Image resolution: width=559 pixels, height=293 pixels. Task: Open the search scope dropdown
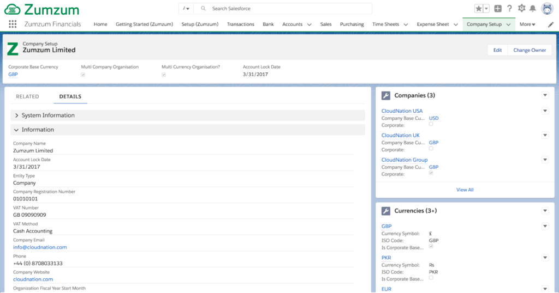coord(186,9)
